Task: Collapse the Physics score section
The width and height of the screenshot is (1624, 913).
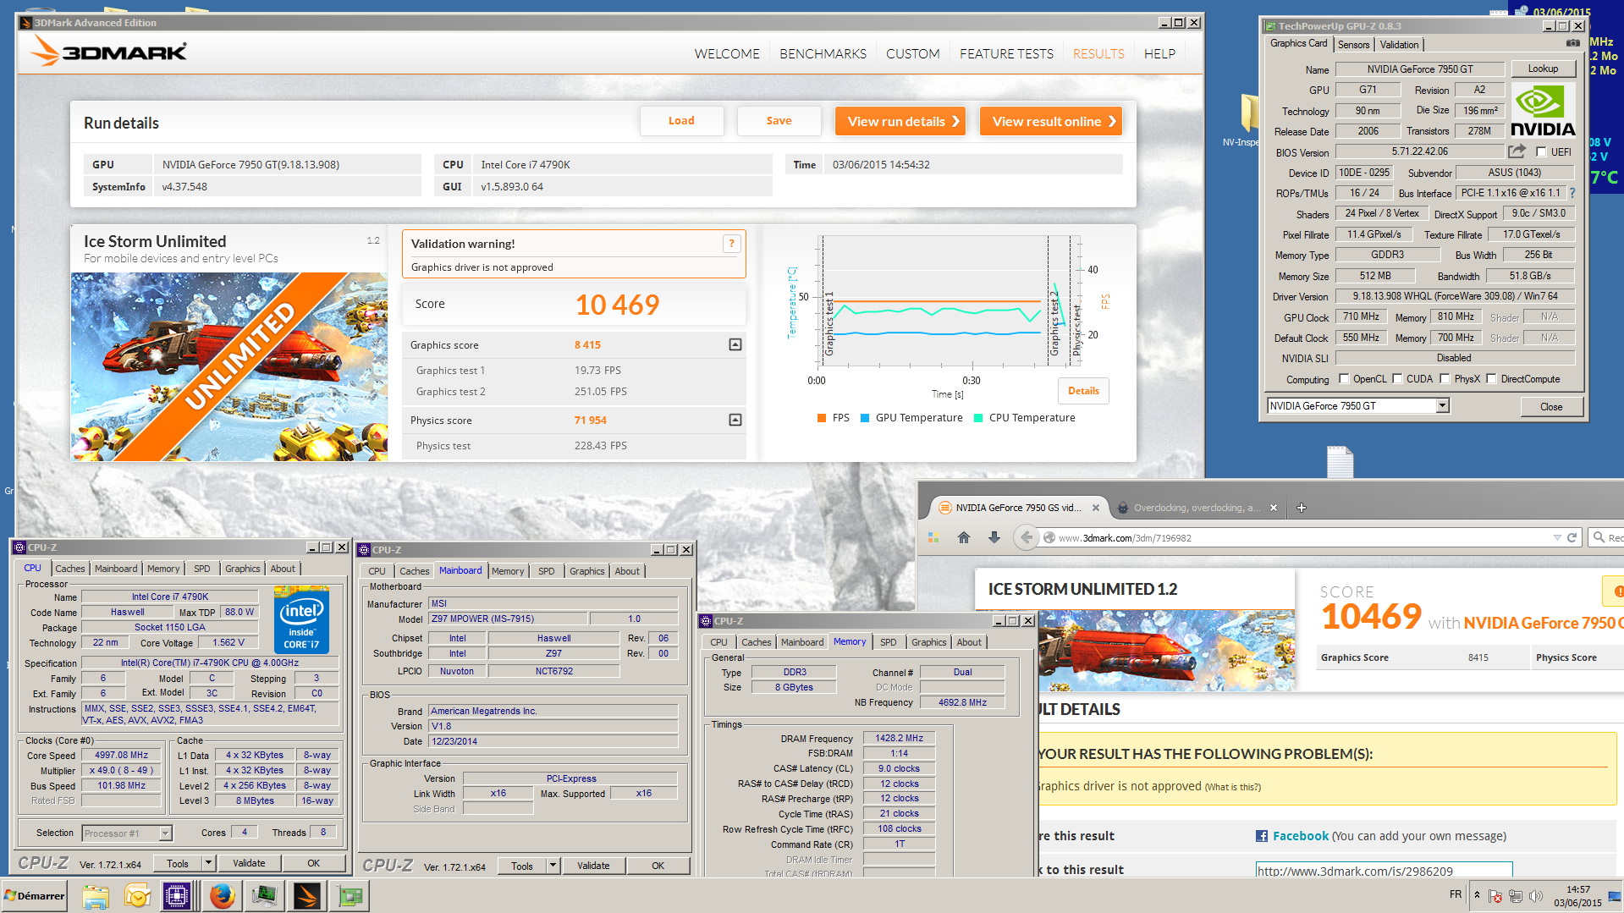Action: tap(735, 420)
